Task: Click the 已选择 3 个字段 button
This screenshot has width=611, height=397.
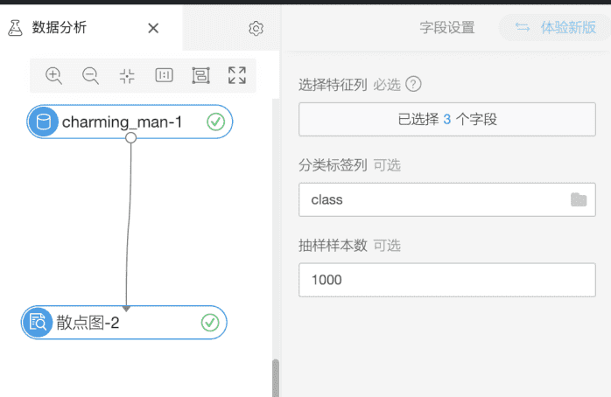Action: pyautogui.click(x=446, y=120)
